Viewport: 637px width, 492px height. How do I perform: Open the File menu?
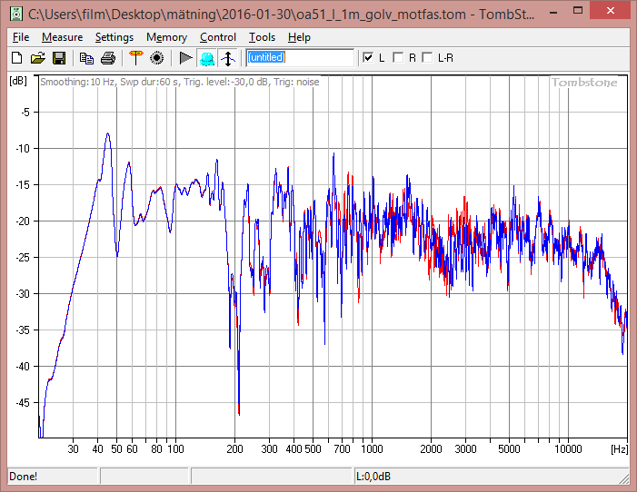(x=21, y=37)
